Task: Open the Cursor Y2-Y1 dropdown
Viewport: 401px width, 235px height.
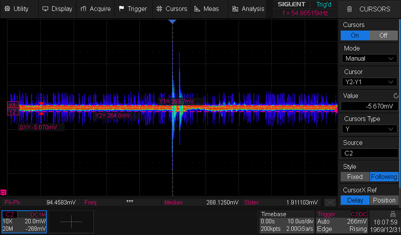Action: click(369, 82)
